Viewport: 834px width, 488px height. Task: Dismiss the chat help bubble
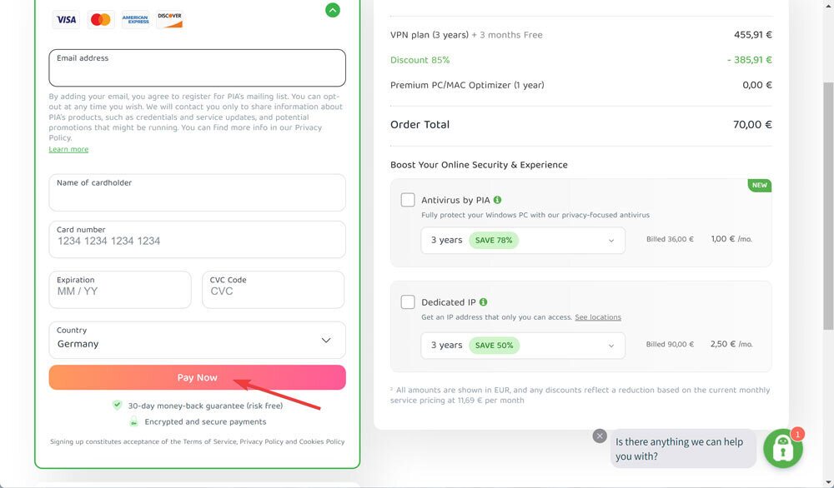(x=599, y=436)
